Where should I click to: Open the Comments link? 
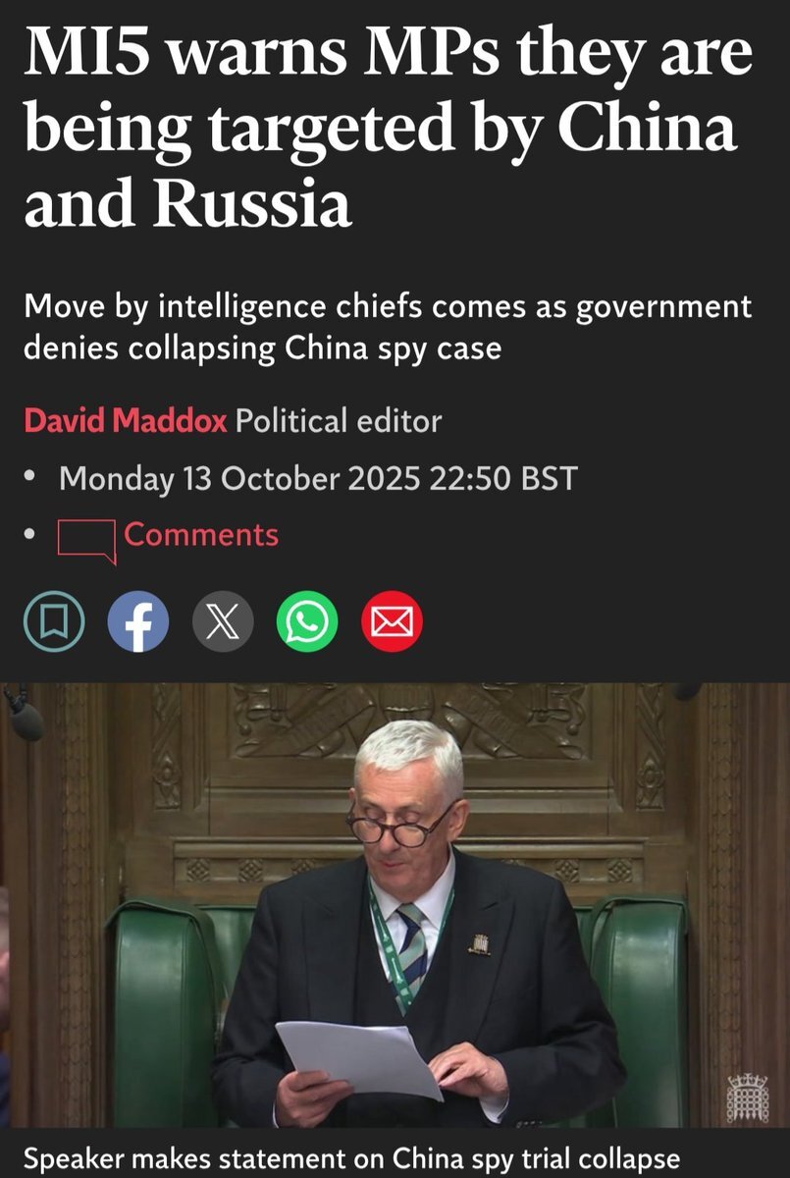tap(201, 535)
